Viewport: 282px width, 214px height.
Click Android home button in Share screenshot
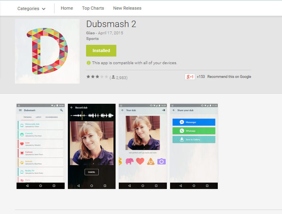194,186
